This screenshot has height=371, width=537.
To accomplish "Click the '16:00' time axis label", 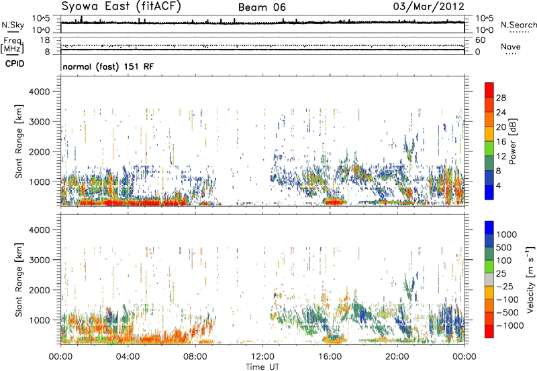I will pos(330,357).
